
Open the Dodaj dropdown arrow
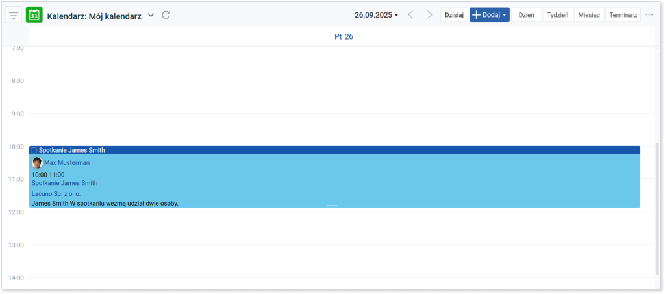505,15
